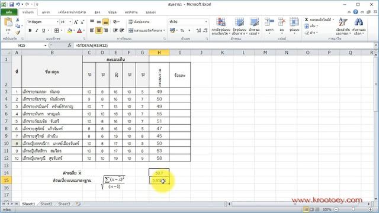Expand AutoSum dropdown arrow
The height and width of the screenshot is (213, 379).
pyautogui.click(x=333, y=20)
